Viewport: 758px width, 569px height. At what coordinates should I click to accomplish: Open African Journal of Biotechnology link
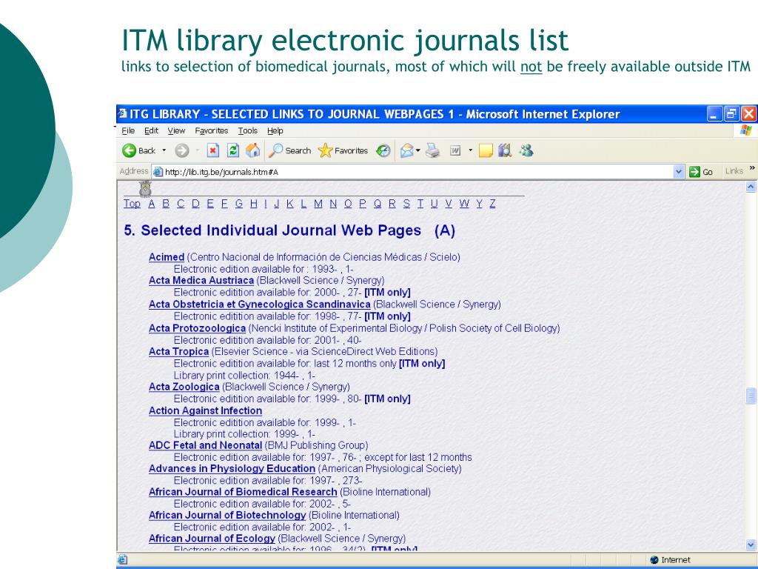pos(227,516)
